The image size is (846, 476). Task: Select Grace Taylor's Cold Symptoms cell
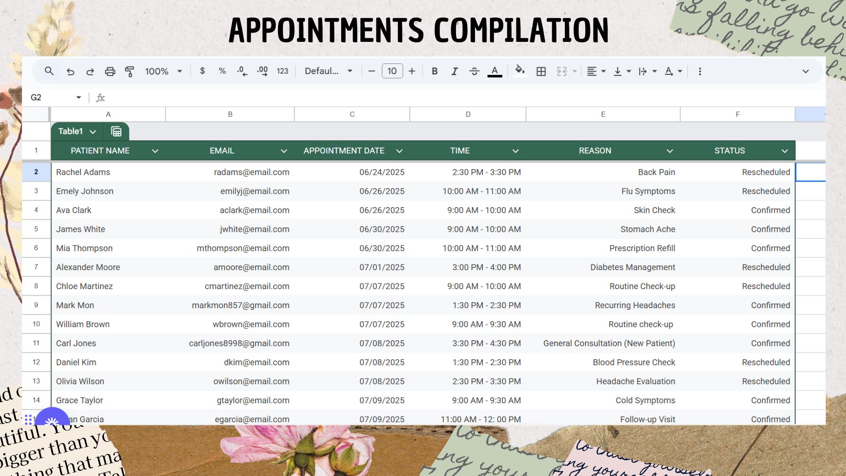603,400
